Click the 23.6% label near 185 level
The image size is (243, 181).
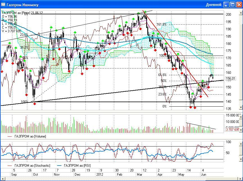[24, 35]
